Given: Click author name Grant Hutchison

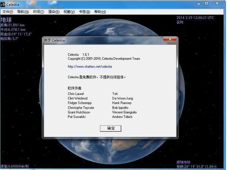Looking at the screenshot, I should 79,112.
